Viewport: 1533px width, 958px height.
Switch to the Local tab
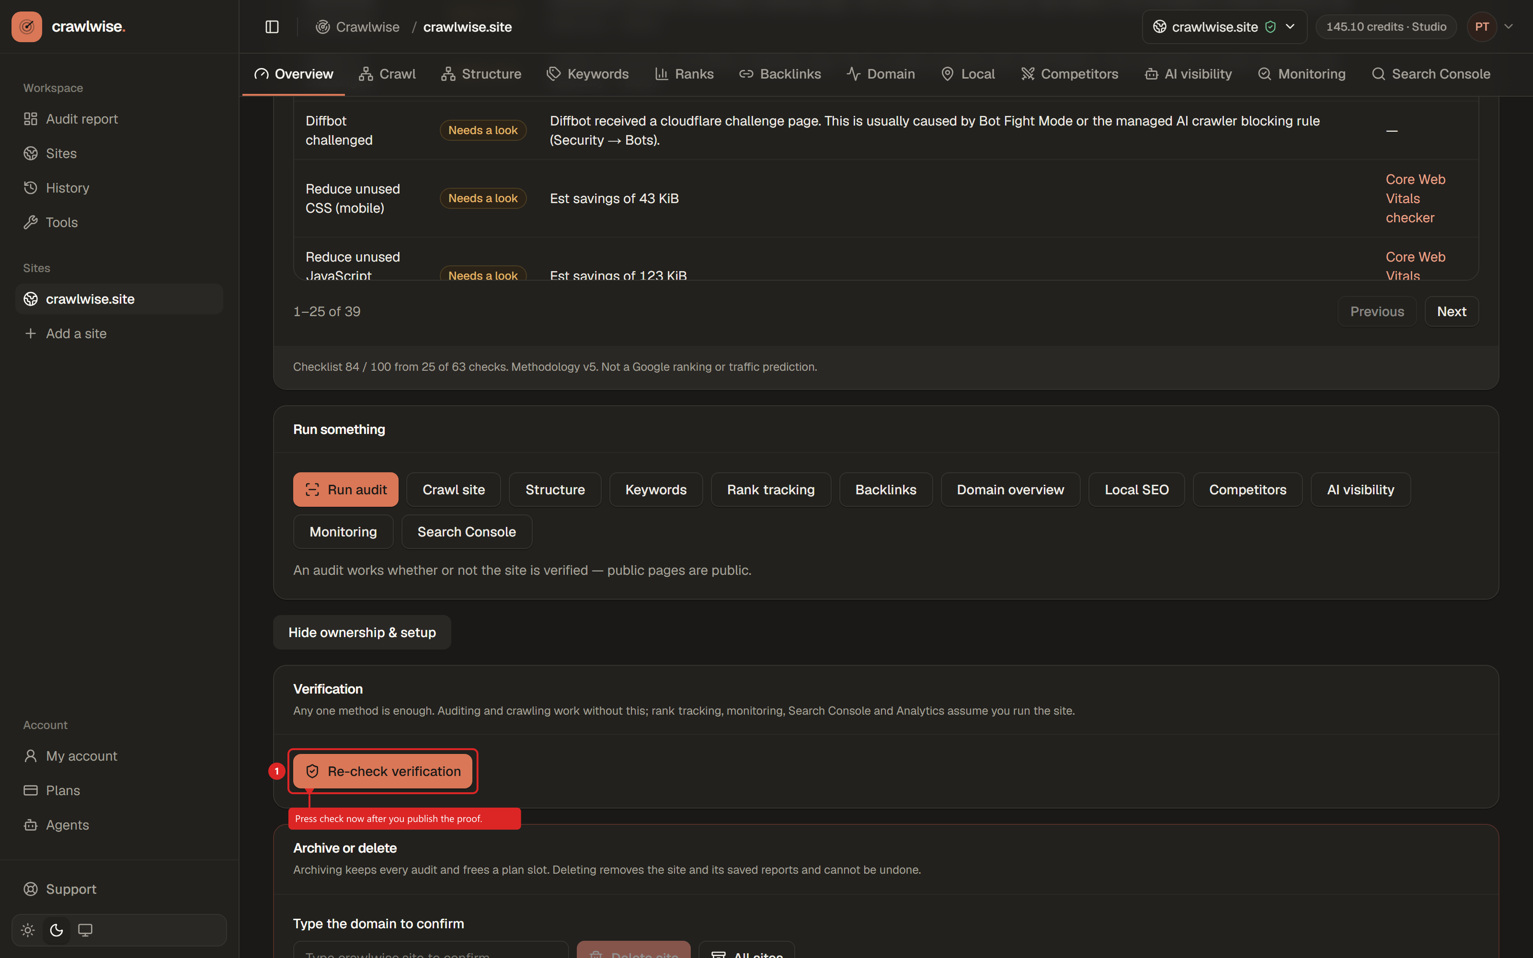click(968, 74)
